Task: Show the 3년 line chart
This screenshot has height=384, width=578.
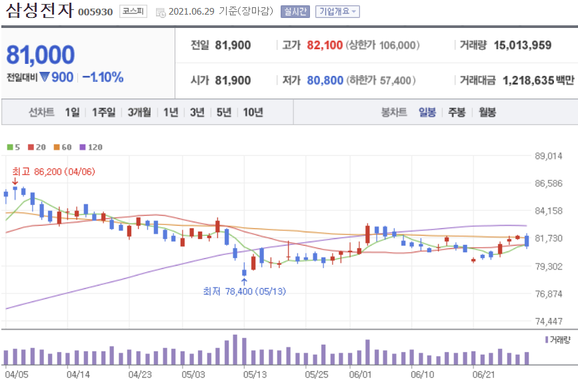Action: (x=197, y=112)
